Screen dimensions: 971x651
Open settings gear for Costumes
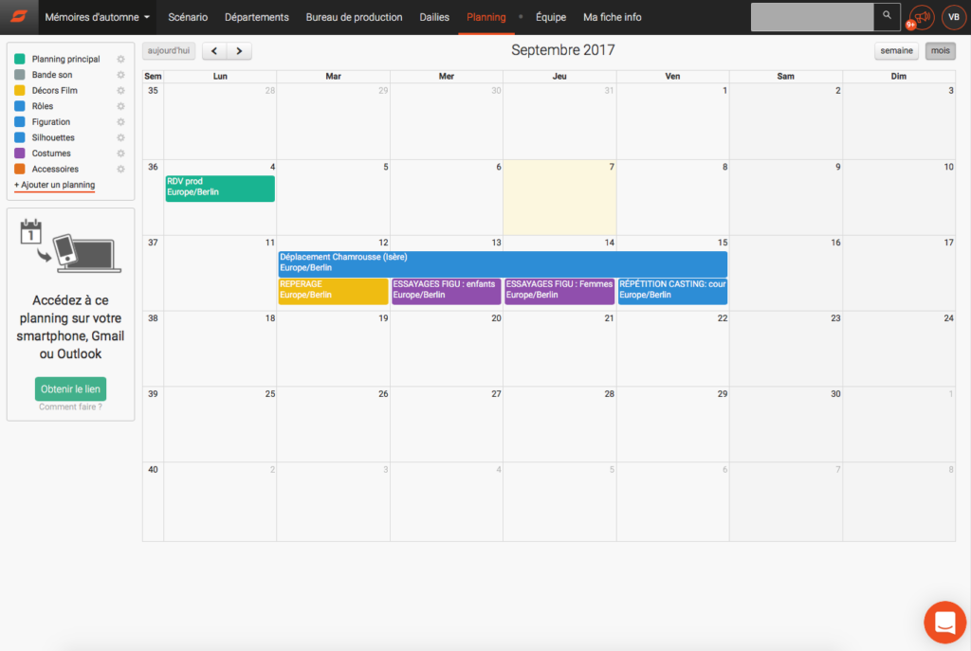tap(120, 154)
